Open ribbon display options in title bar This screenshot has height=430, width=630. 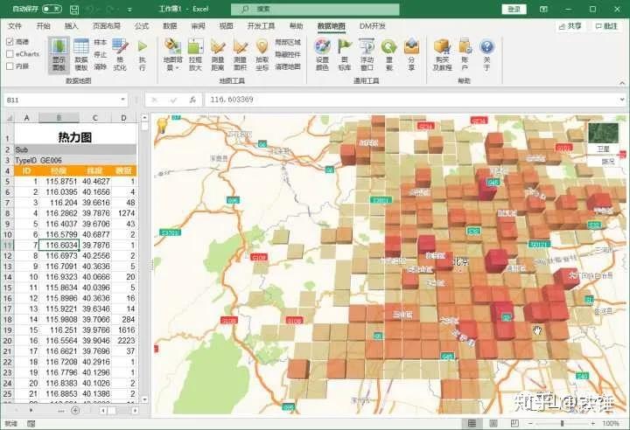coord(543,9)
